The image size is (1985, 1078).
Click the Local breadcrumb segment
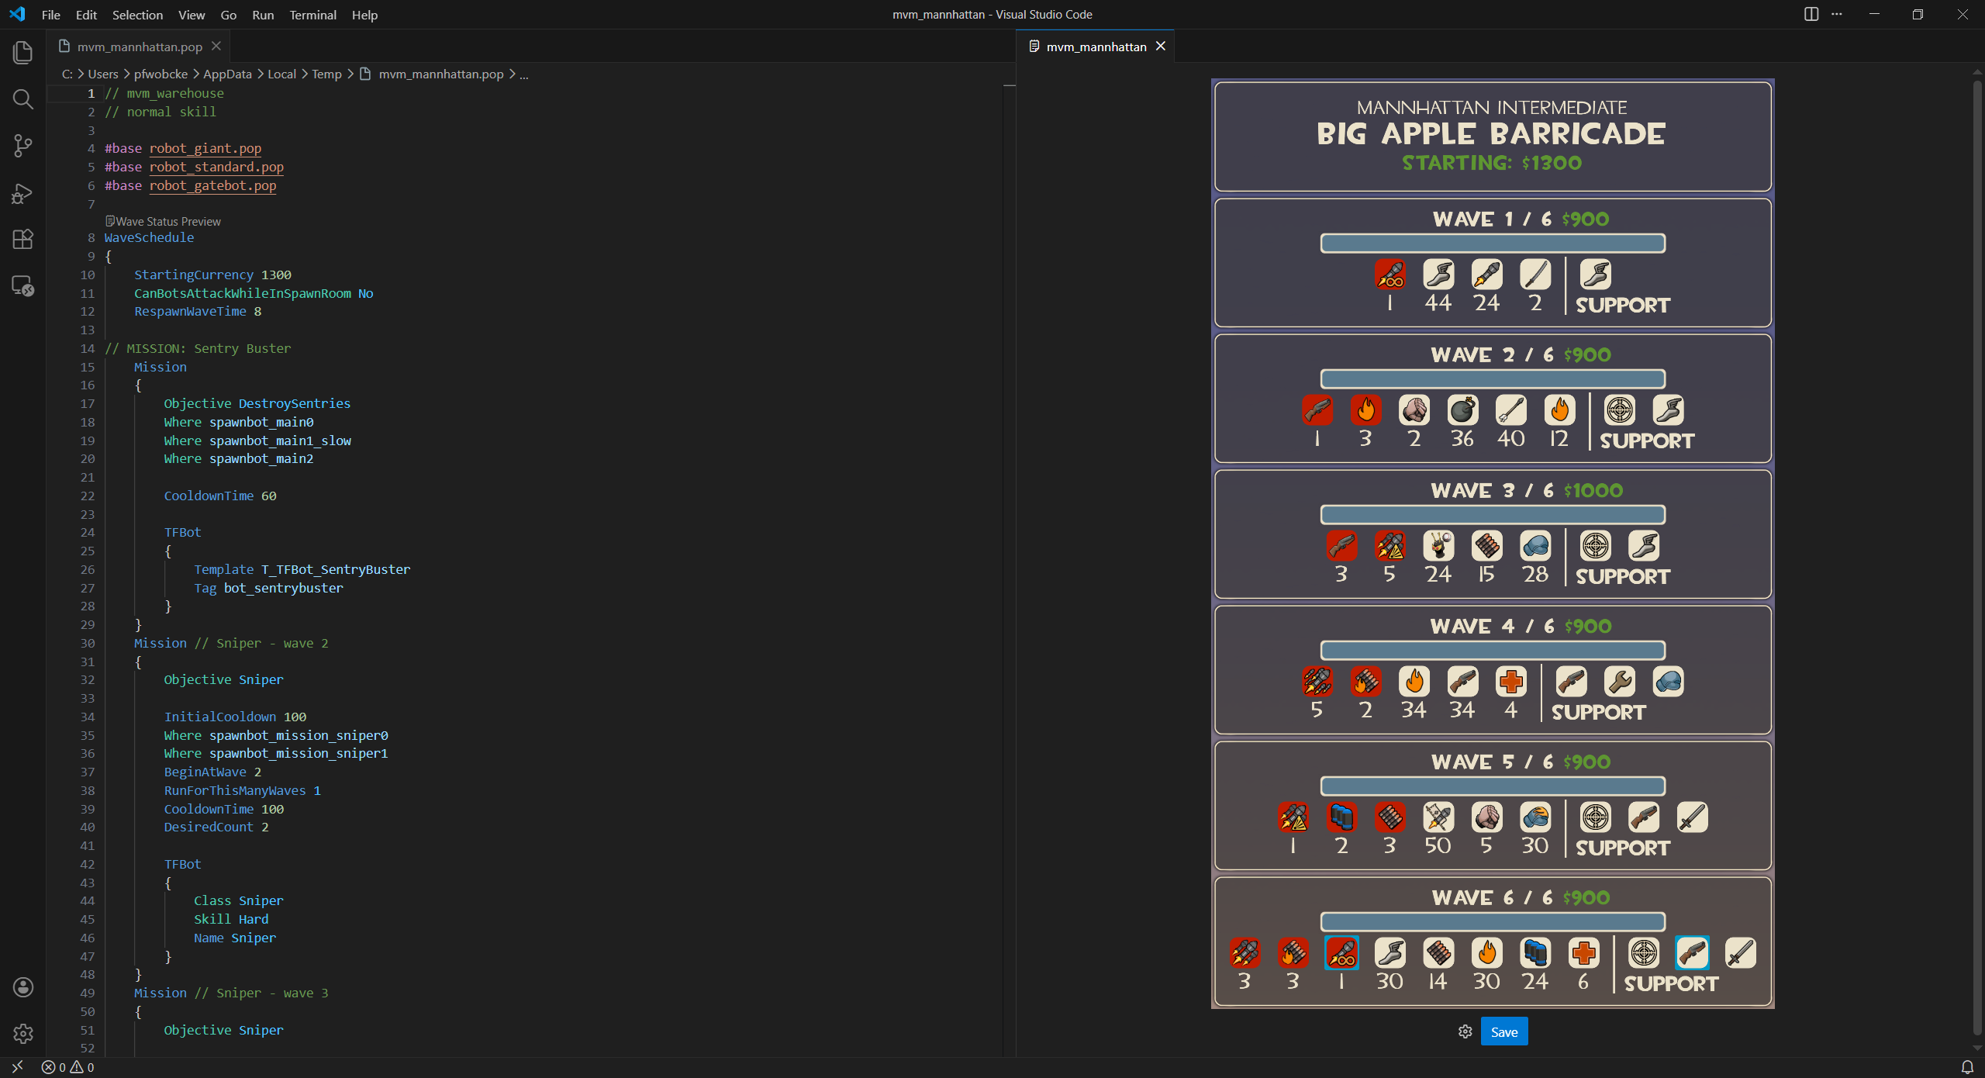(281, 74)
